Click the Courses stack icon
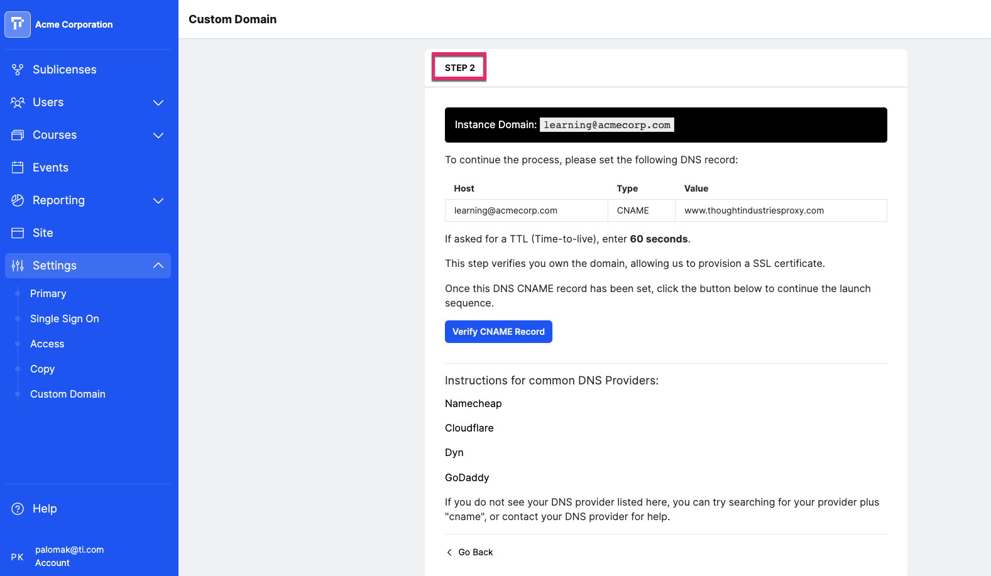This screenshot has height=576, width=991. pyautogui.click(x=18, y=135)
